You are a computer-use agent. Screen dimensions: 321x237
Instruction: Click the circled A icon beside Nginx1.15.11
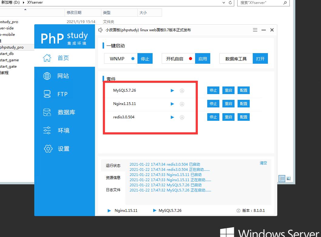(x=182, y=104)
